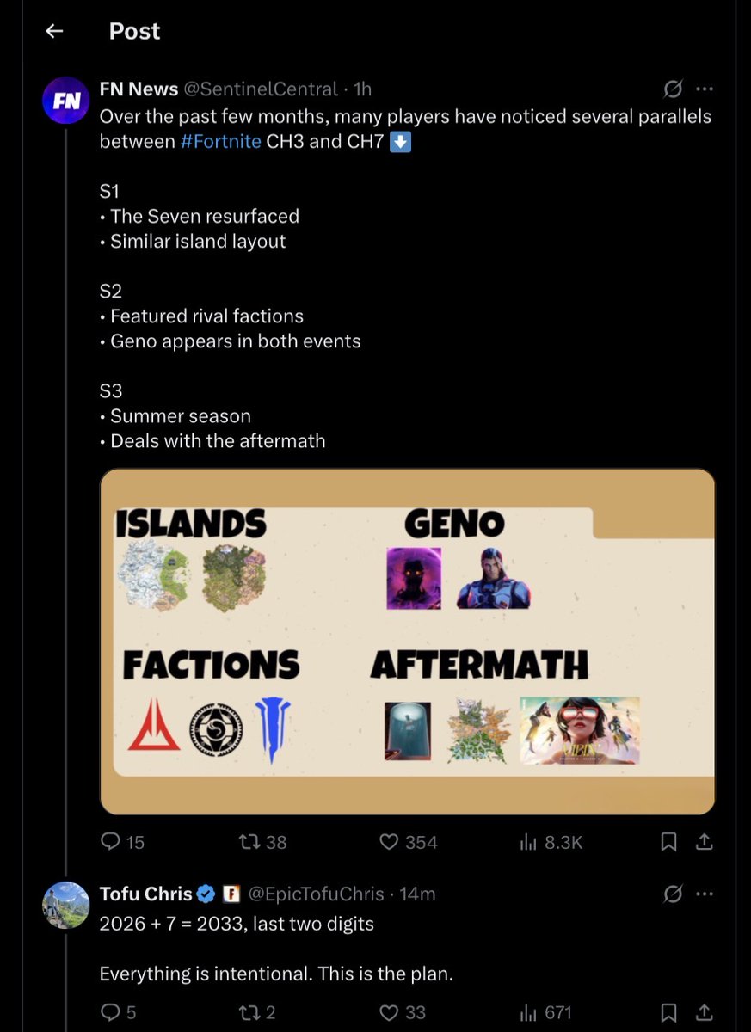The height and width of the screenshot is (1032, 751).
Task: Repost the FN News post
Action: coord(262,842)
